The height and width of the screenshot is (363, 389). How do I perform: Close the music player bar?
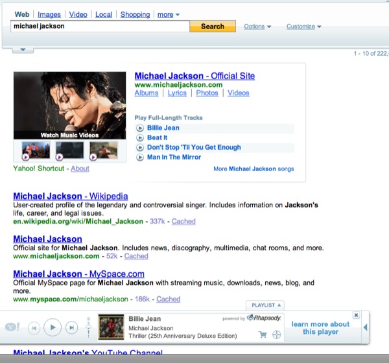click(356, 315)
